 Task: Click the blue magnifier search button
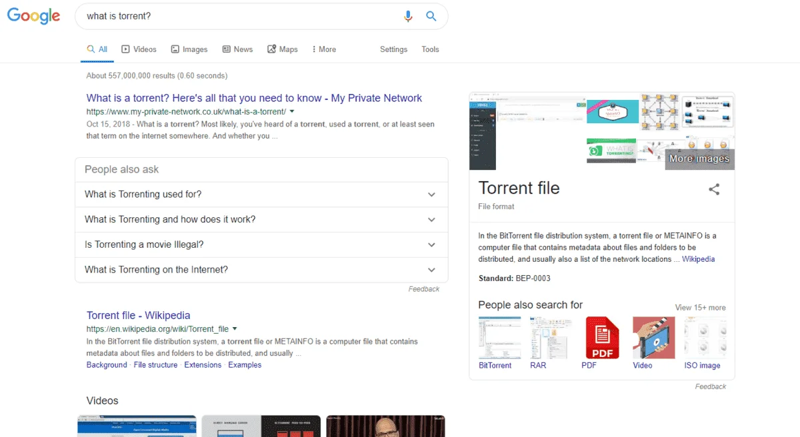[431, 17]
